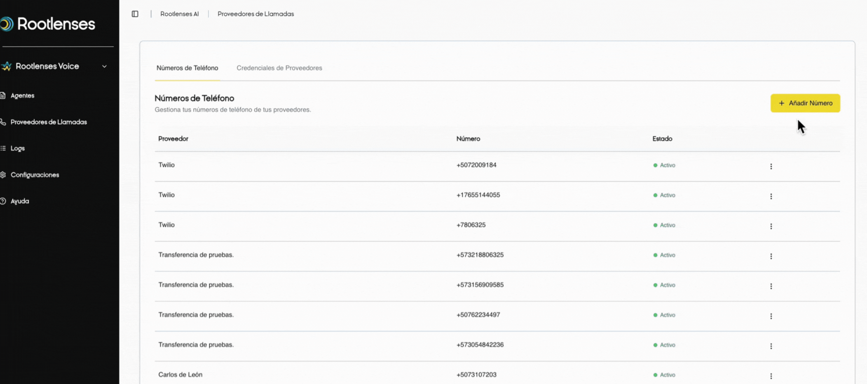867x384 pixels.
Task: Open three-dot menu for +50762234497 row
Action: 771,316
